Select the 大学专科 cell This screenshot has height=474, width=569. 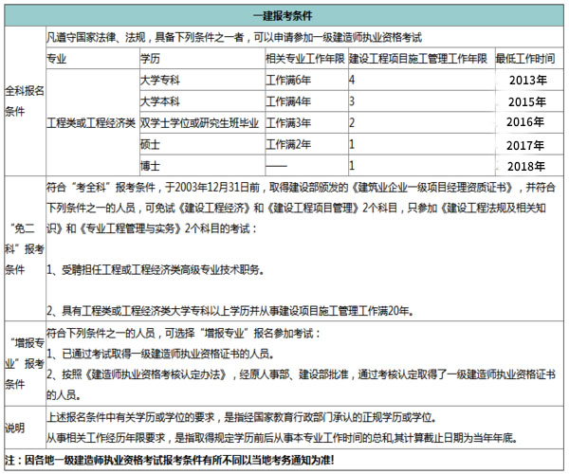(159, 80)
